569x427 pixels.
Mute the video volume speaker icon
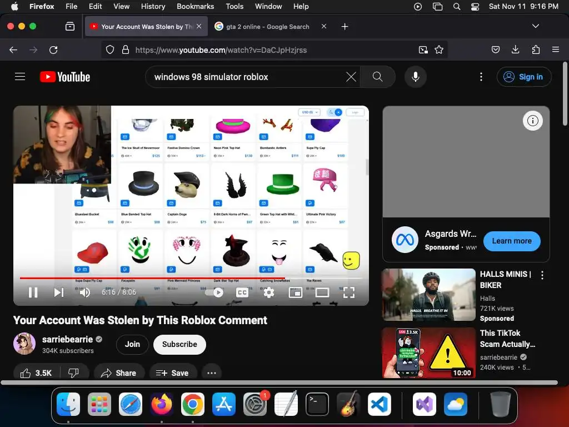pos(85,292)
